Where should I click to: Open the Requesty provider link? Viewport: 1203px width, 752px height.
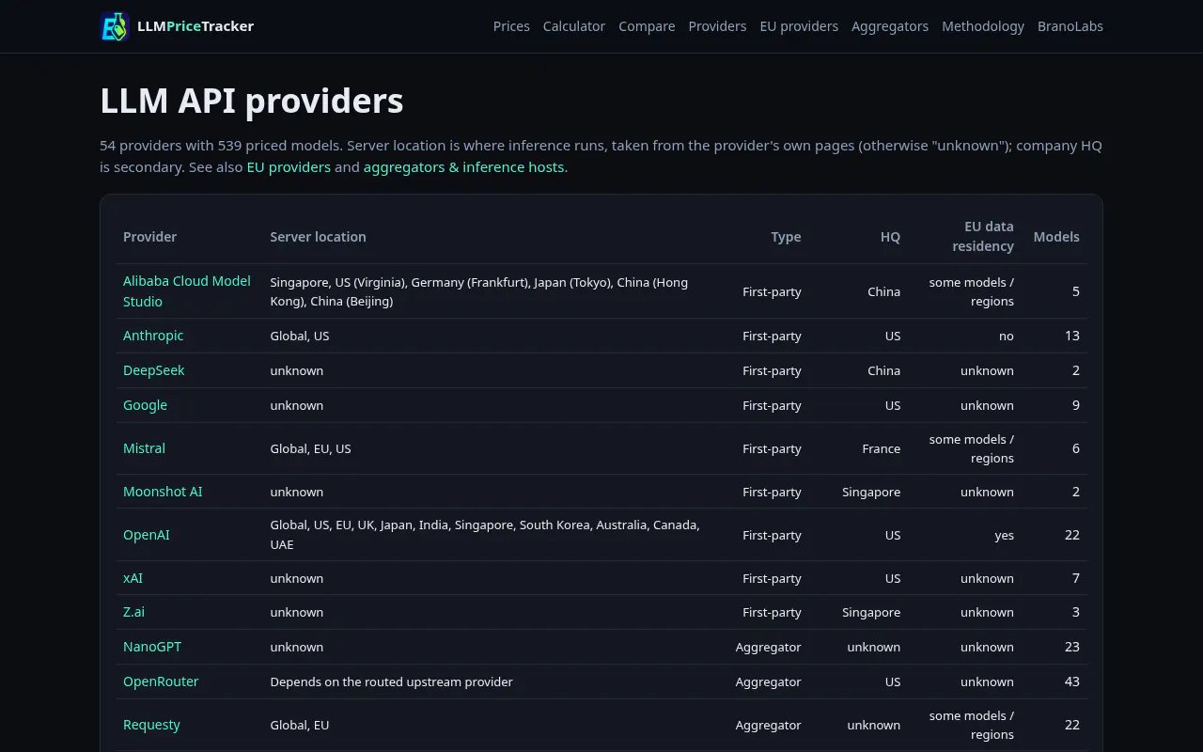coord(151,725)
